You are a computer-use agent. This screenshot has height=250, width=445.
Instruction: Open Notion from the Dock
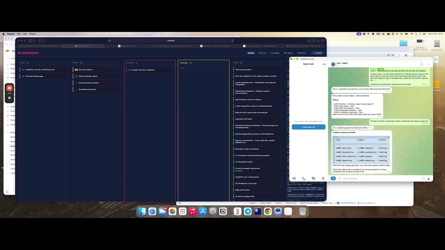(223, 211)
